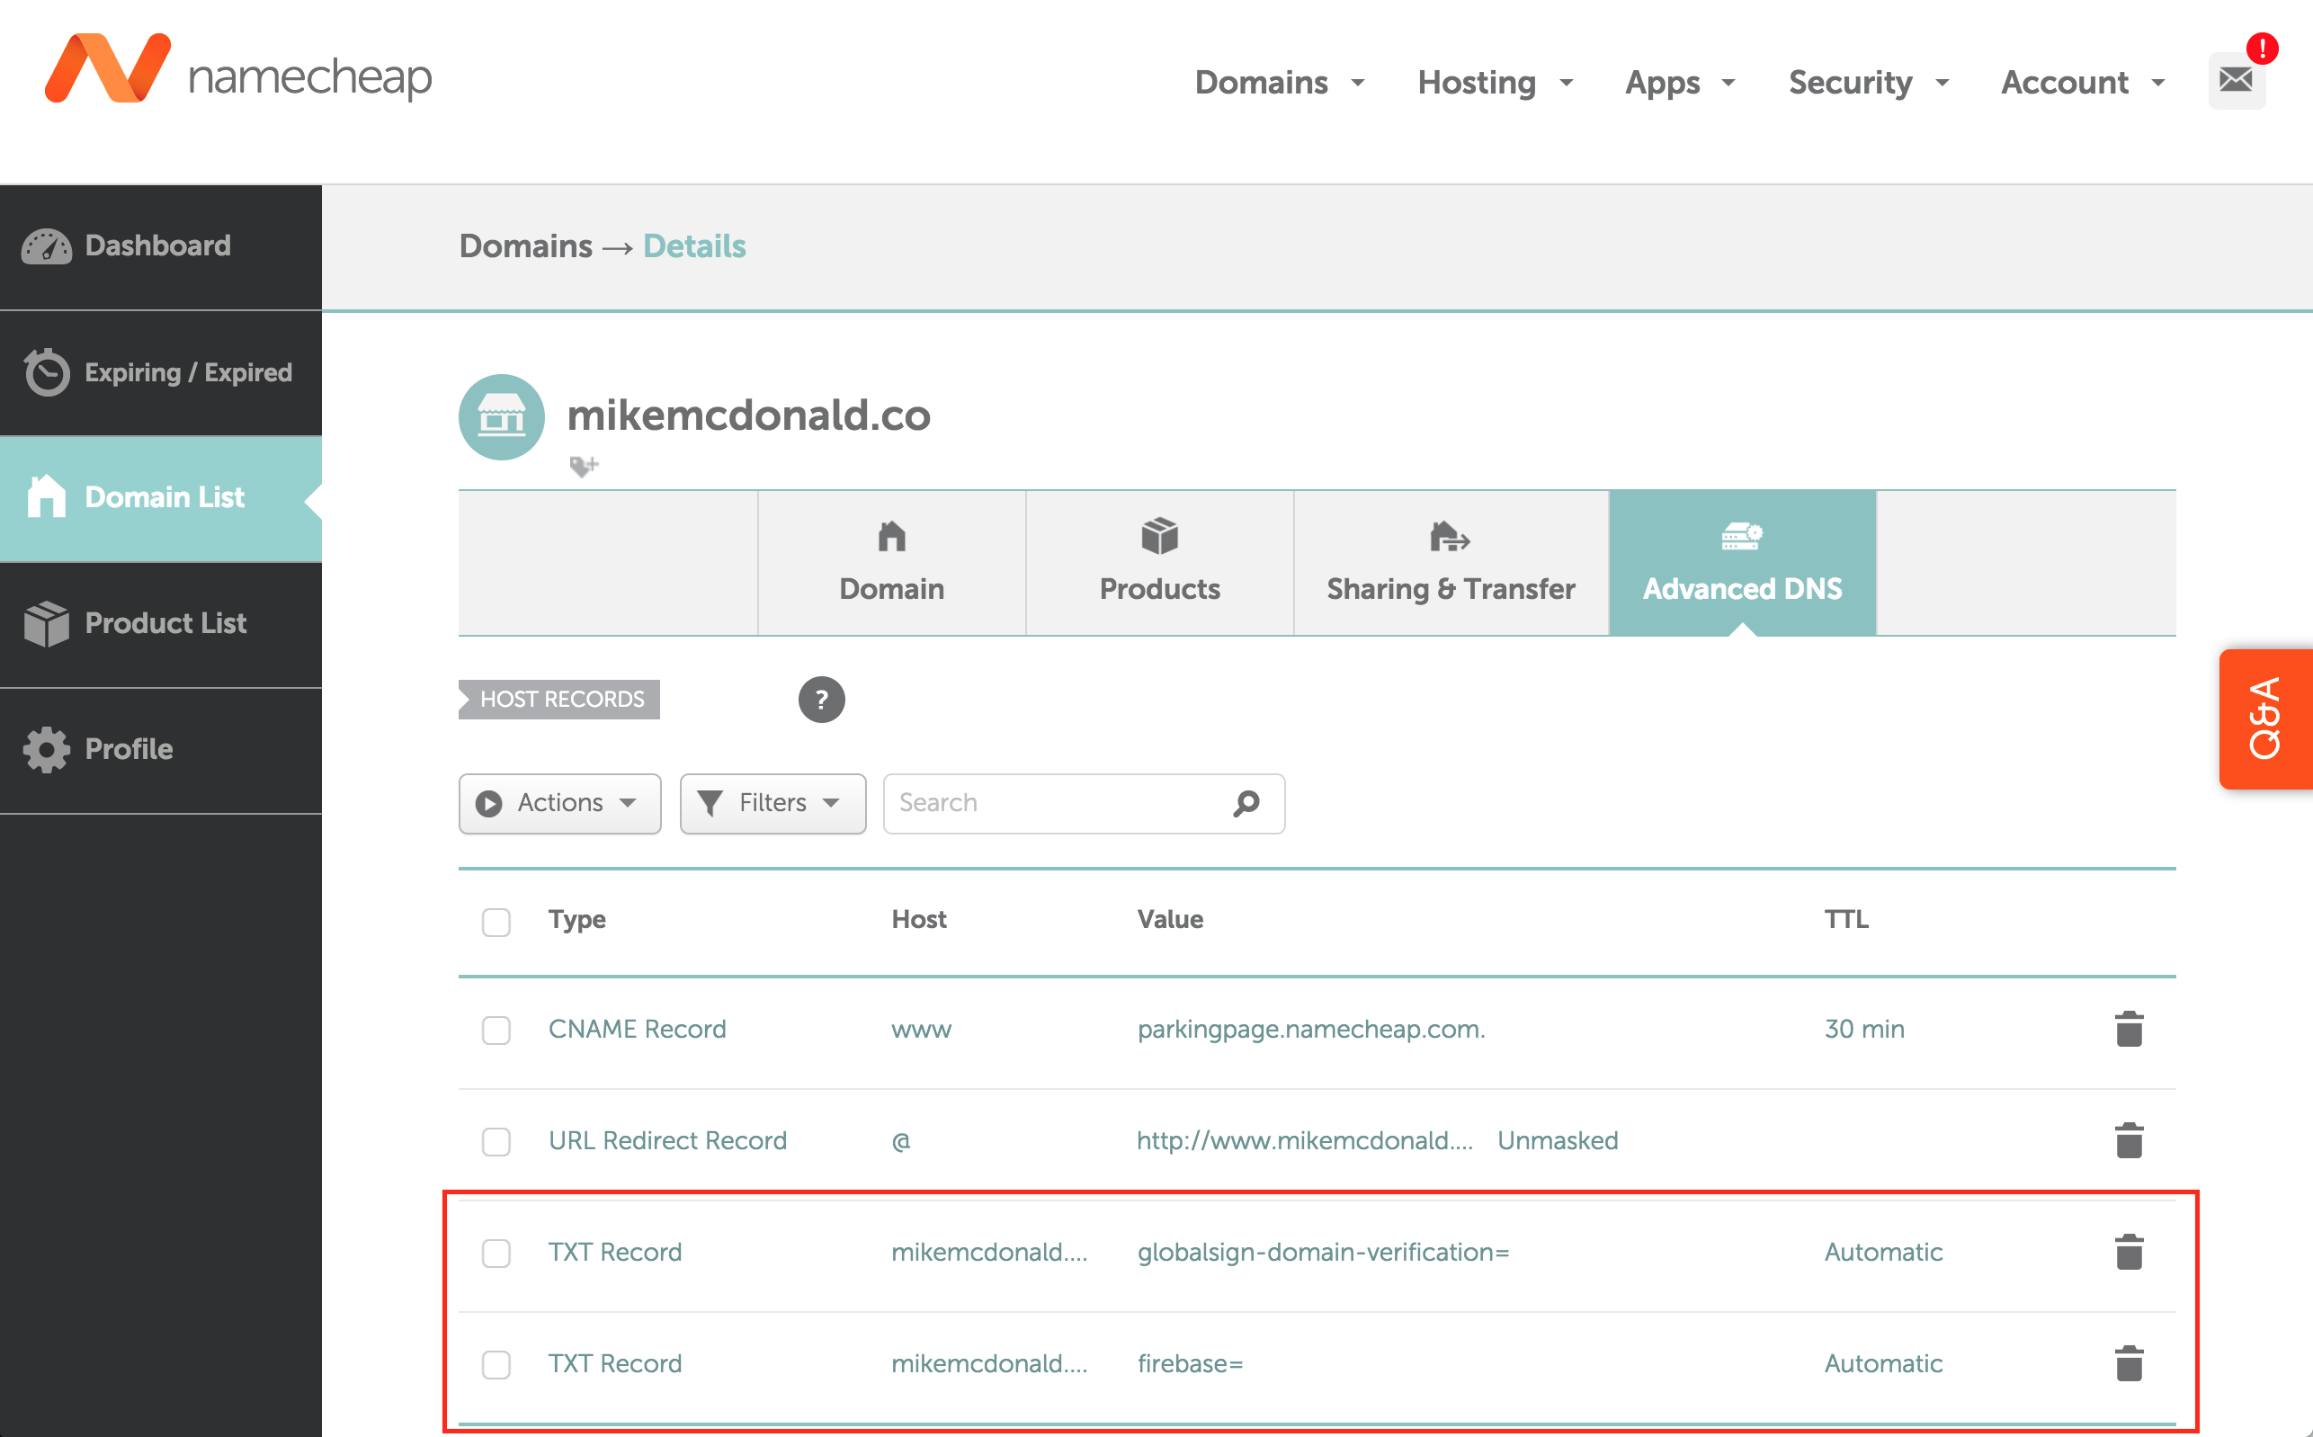2313x1437 pixels.
Task: Click the TTL column header
Action: click(x=1846, y=920)
